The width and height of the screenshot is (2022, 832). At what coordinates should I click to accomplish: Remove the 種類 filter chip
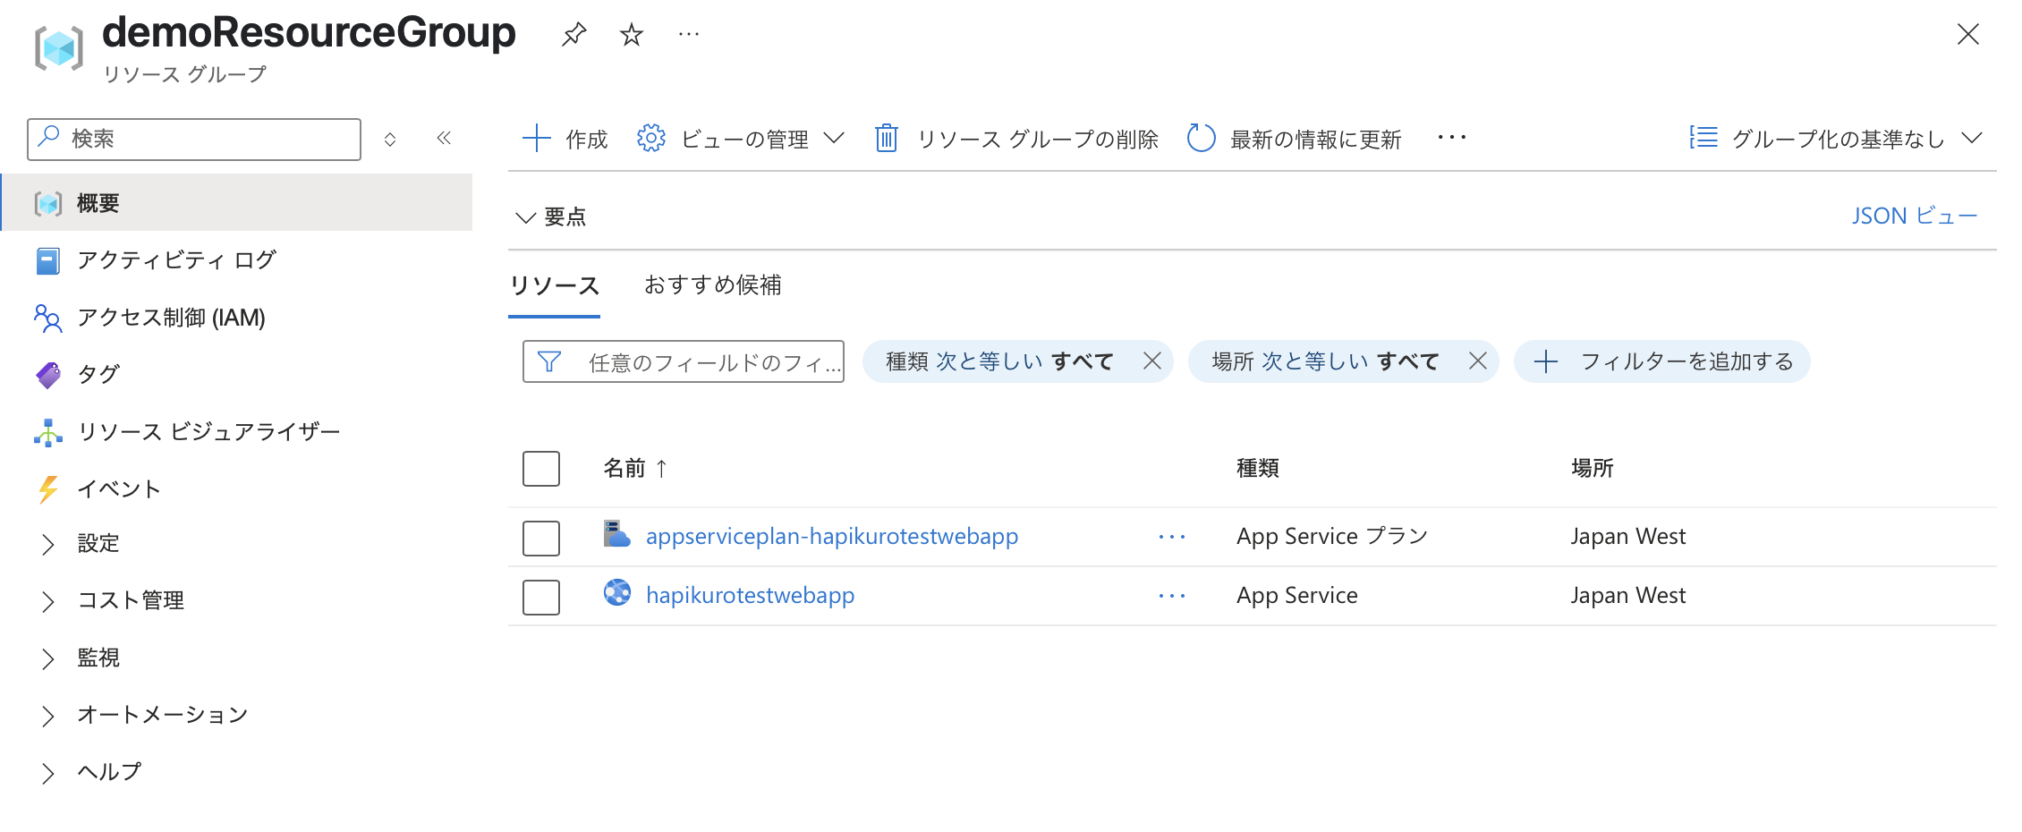[x=1152, y=361]
